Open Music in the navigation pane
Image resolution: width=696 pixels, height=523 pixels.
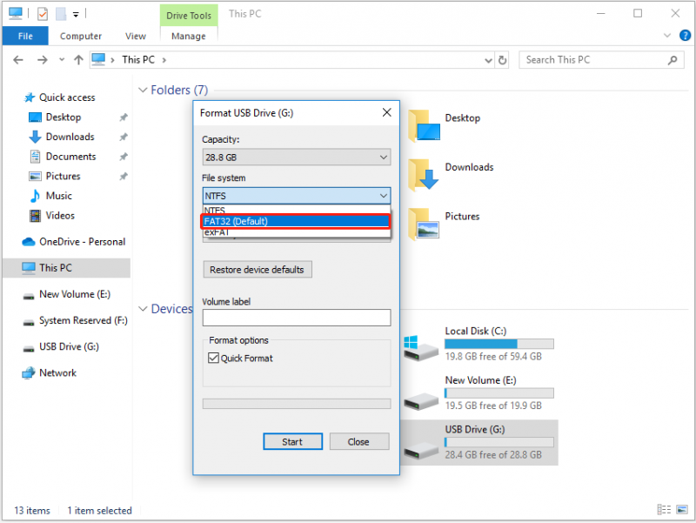pos(58,196)
